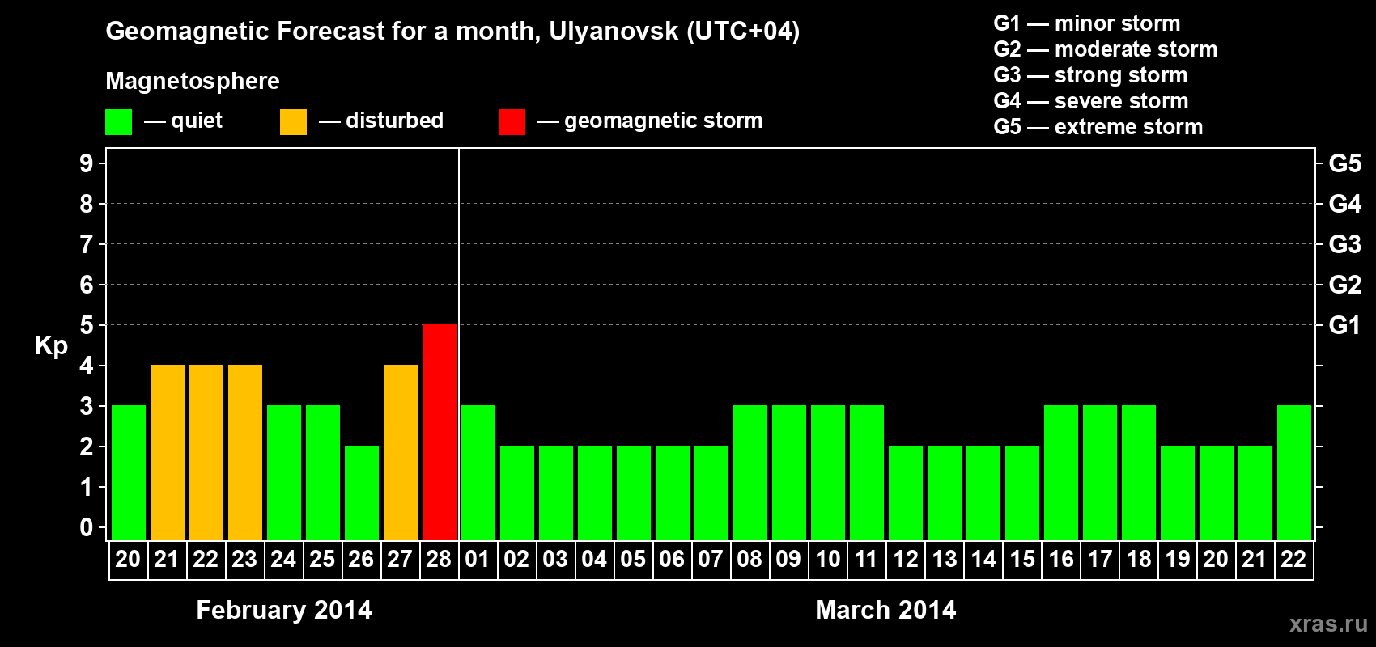This screenshot has width=1376, height=647.
Task: Click the G4 label on right axis
Action: pyautogui.click(x=1345, y=204)
